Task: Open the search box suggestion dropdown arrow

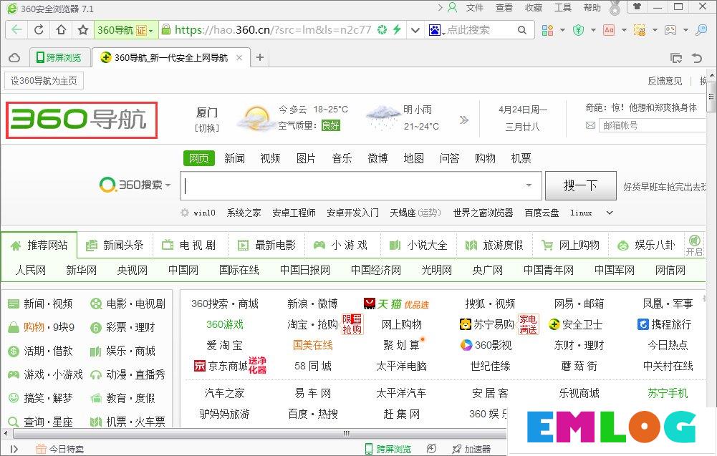Action: [x=529, y=185]
